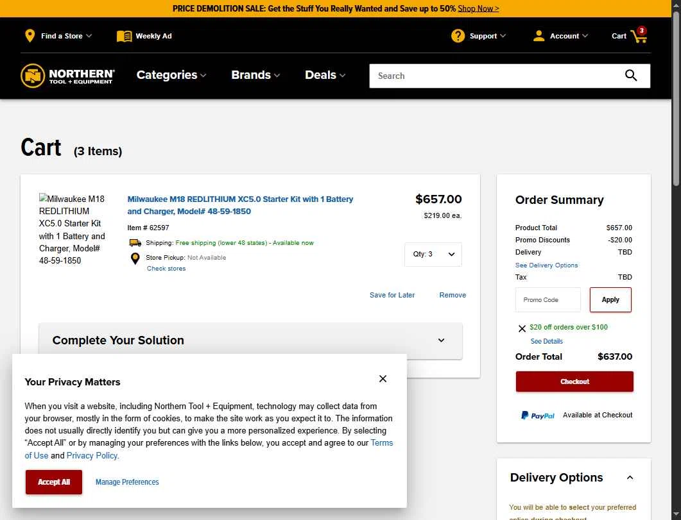Close the privacy notice with X
Screen dimensions: 681x520
[383, 378]
